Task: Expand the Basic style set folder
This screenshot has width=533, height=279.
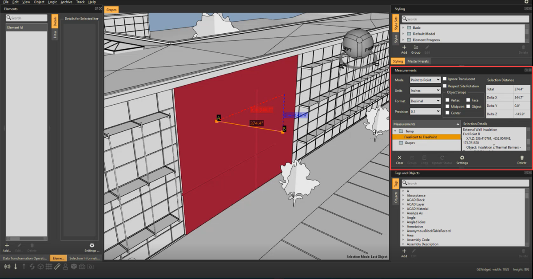Action: pyautogui.click(x=403, y=28)
